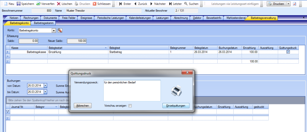Close the Quittungsdruck dialog
The width and height of the screenshot is (307, 132).
click(187, 72)
